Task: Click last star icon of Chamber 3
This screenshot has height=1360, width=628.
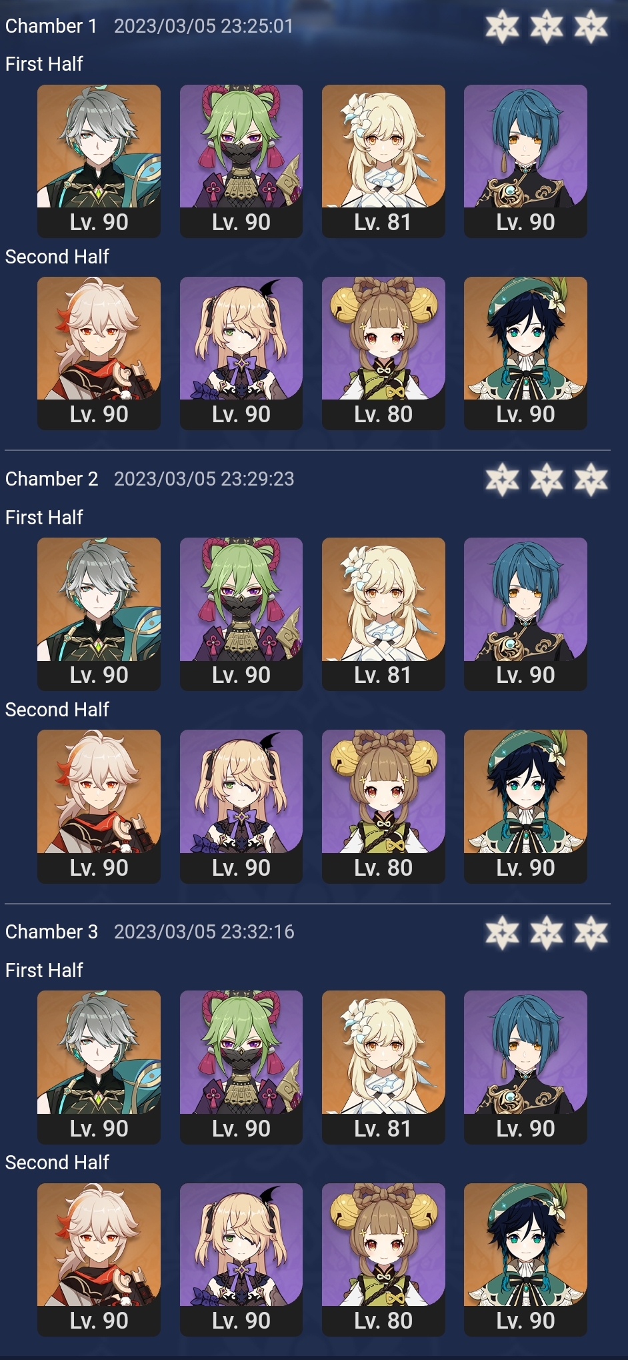Action: tap(591, 933)
